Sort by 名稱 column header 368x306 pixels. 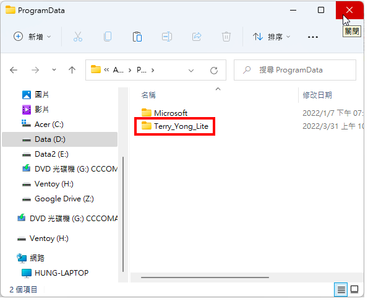148,95
